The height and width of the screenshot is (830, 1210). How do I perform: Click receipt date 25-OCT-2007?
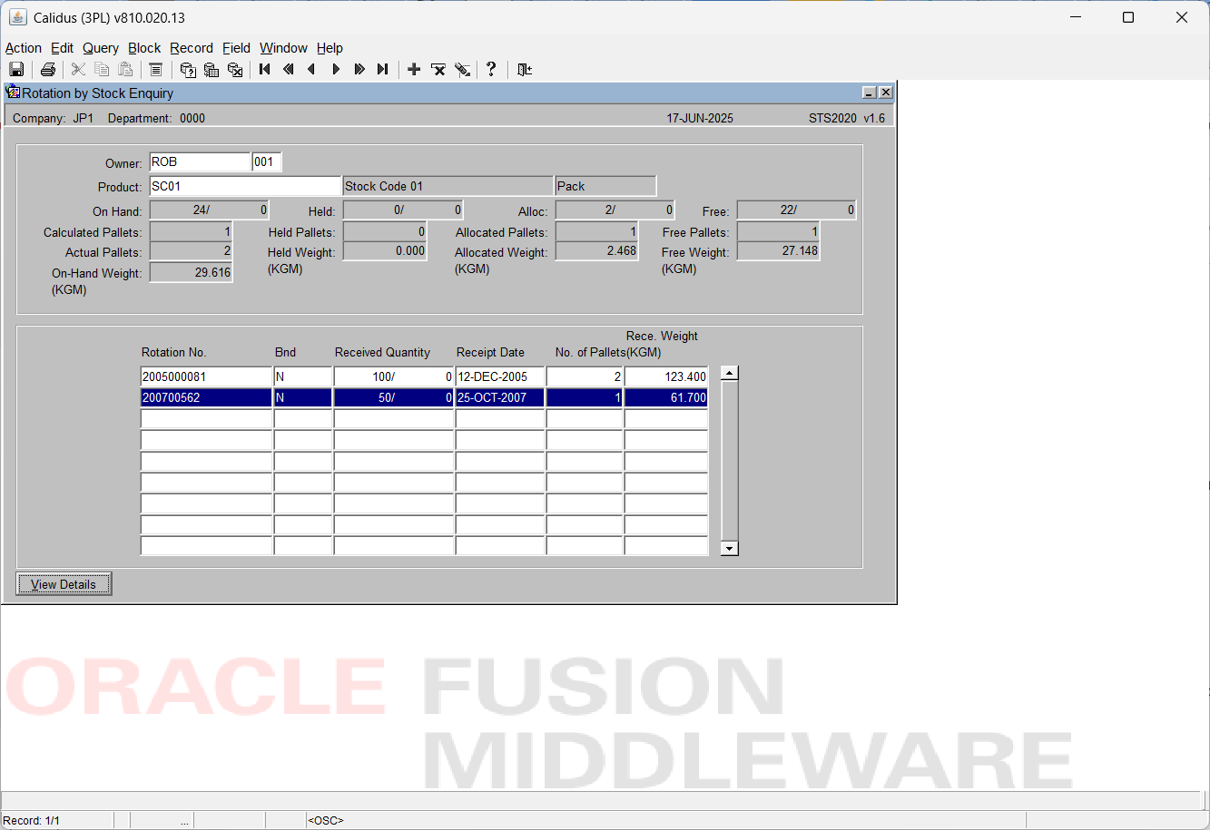pyautogui.click(x=499, y=397)
